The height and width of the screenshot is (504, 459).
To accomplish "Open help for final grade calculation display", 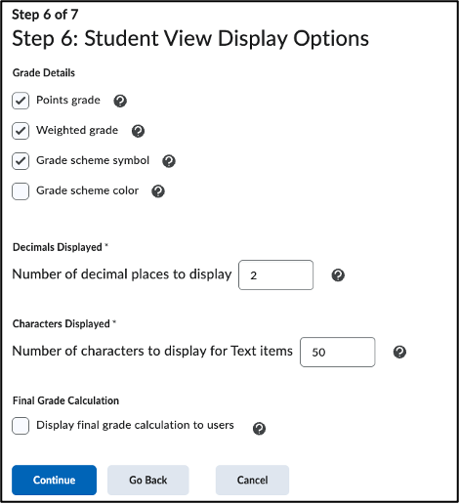I will tap(259, 429).
